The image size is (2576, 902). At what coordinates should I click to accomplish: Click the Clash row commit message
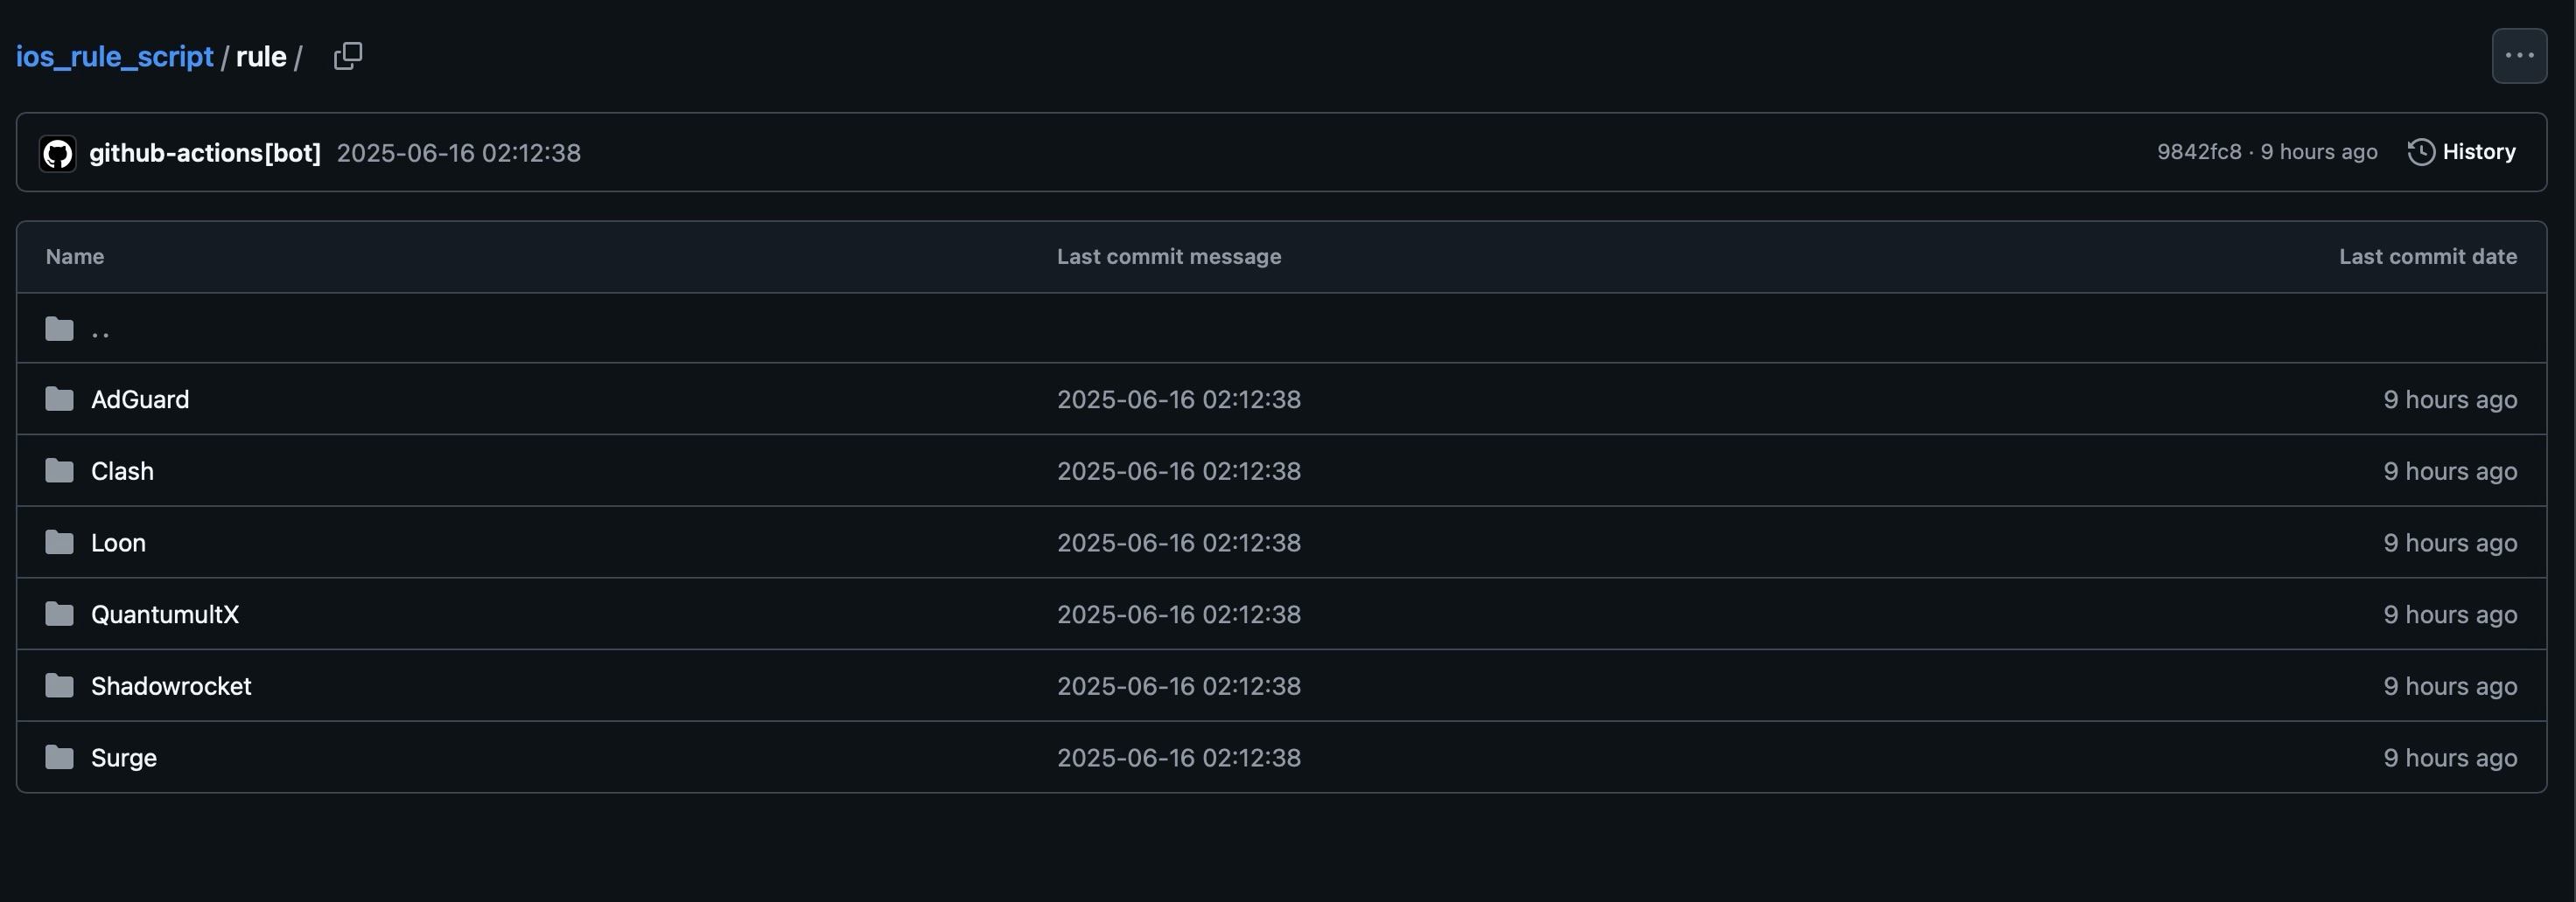[1179, 471]
